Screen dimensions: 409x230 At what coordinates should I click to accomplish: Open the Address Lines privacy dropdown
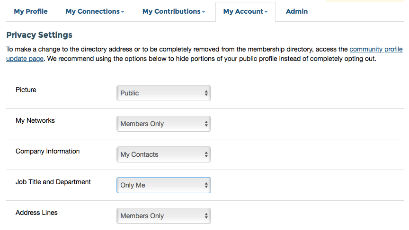[x=163, y=216]
